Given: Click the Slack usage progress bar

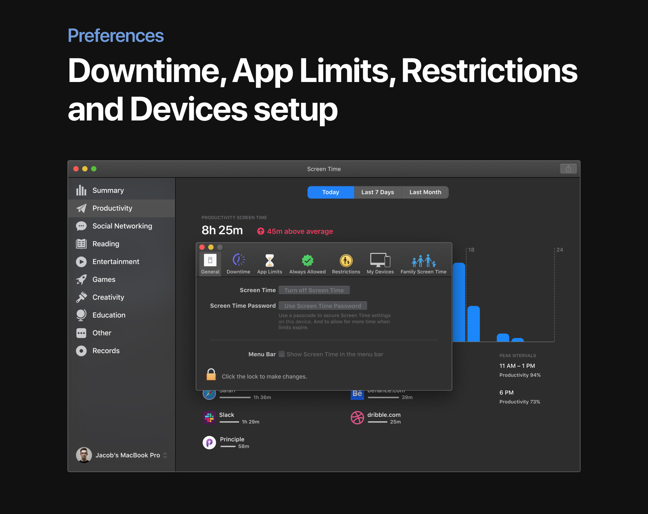Looking at the screenshot, I should click(229, 422).
